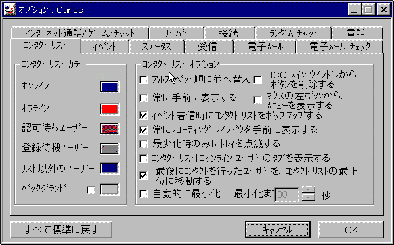This screenshot has width=394, height=245.
Task: Enable 常に手前に表示する checkbox
Action: pos(143,98)
